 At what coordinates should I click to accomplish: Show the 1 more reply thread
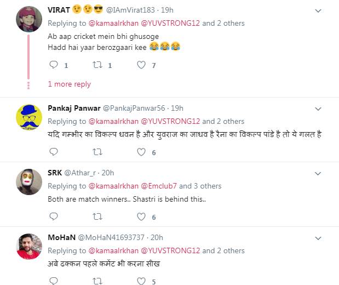(69, 84)
